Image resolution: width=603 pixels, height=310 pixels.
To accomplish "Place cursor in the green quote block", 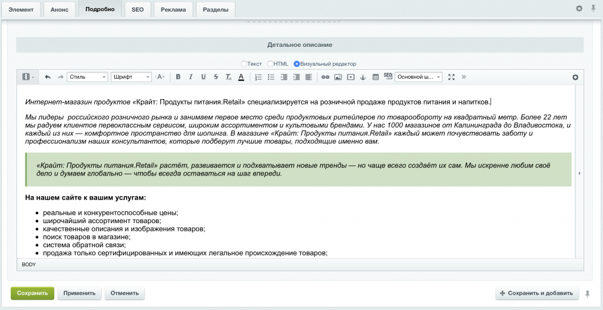I will (299, 170).
